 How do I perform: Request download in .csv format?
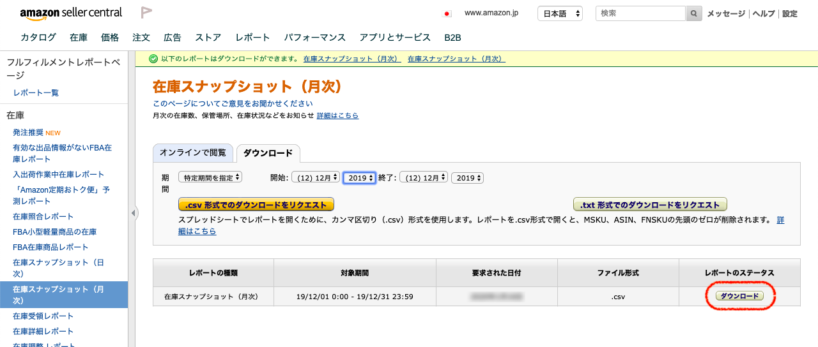pos(256,205)
